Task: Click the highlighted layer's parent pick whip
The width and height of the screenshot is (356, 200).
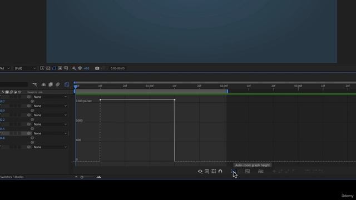Action: [29, 133]
